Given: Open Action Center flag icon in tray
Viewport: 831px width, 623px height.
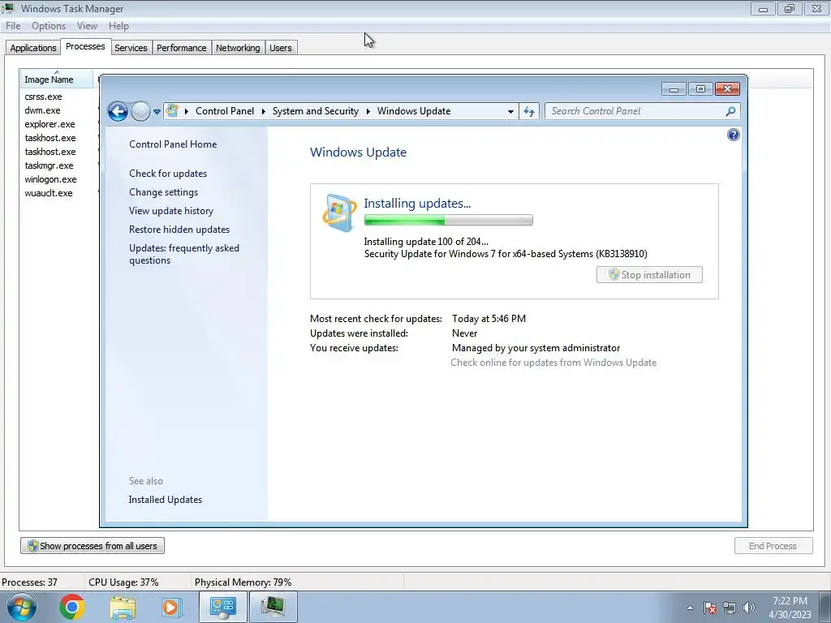Looking at the screenshot, I should pos(710,608).
